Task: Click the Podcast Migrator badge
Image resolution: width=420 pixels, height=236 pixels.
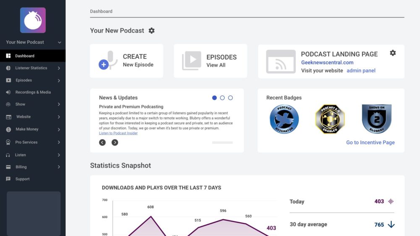Action: pyautogui.click(x=284, y=119)
